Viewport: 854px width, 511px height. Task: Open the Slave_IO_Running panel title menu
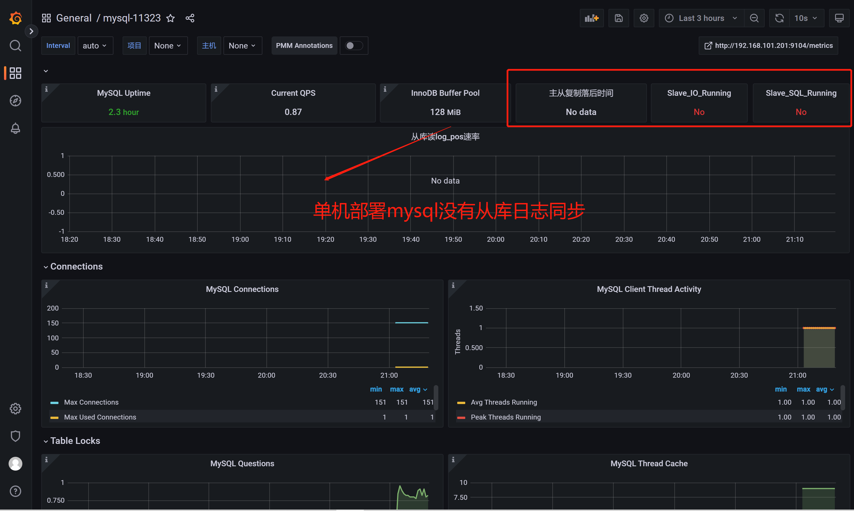coord(699,93)
